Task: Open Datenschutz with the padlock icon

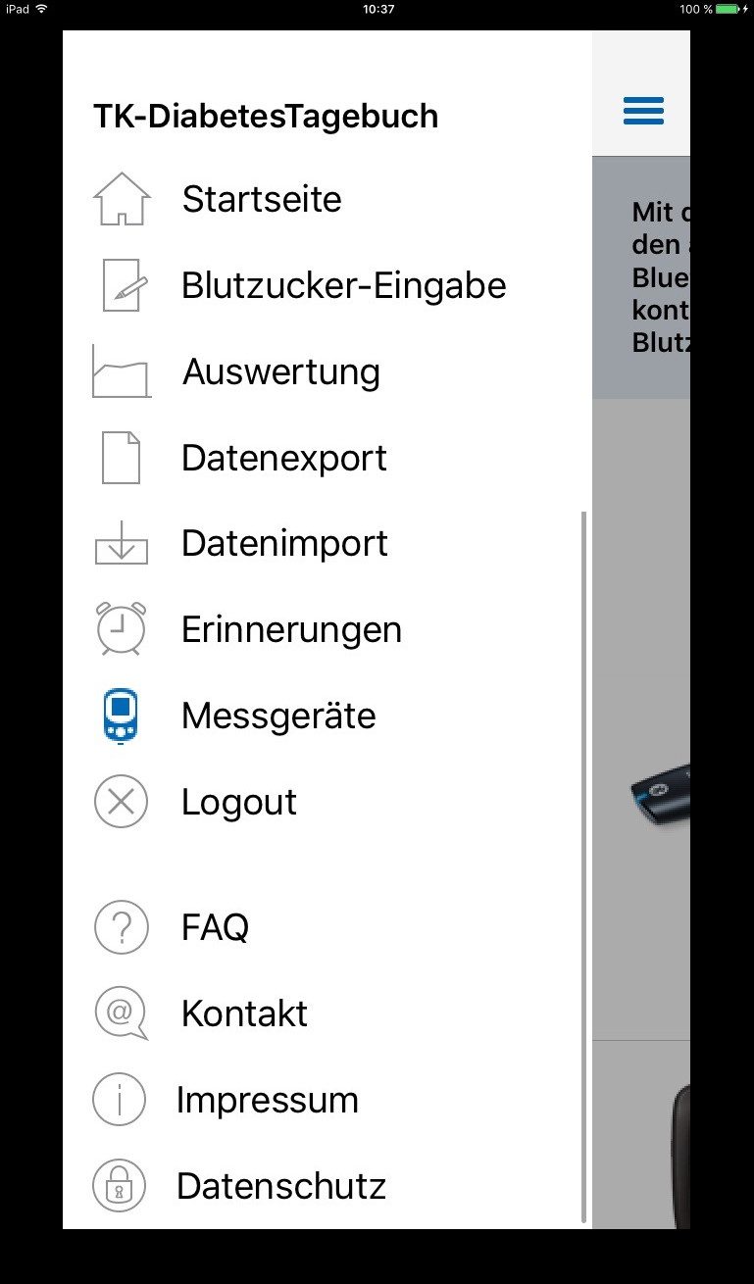Action: coord(121,1185)
